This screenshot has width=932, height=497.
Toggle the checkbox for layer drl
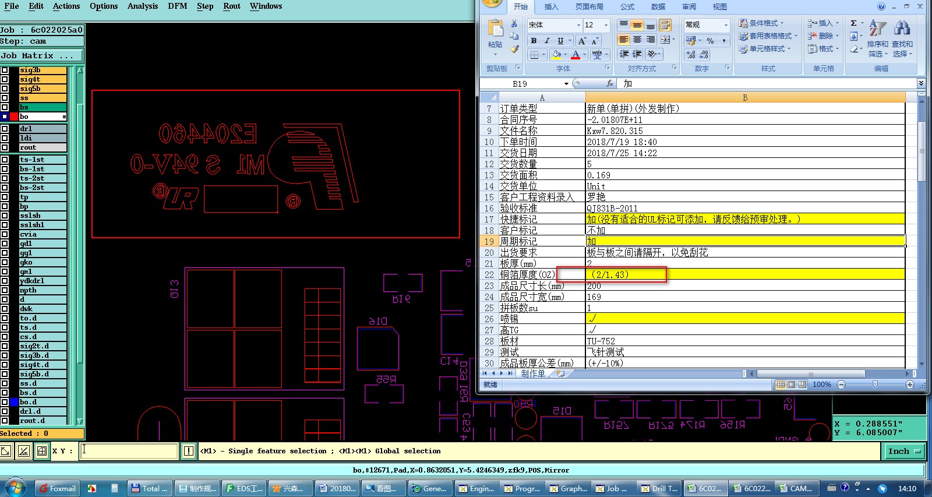point(5,129)
